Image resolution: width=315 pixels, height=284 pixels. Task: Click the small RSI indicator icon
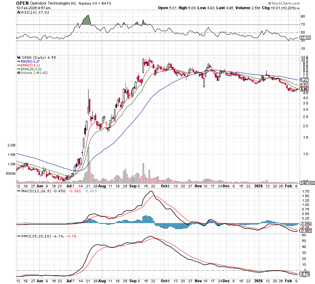point(19,12)
